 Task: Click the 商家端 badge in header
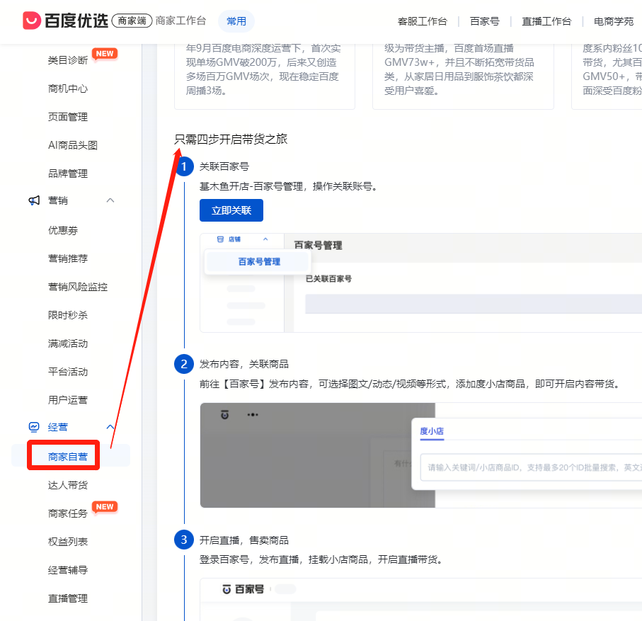(132, 21)
